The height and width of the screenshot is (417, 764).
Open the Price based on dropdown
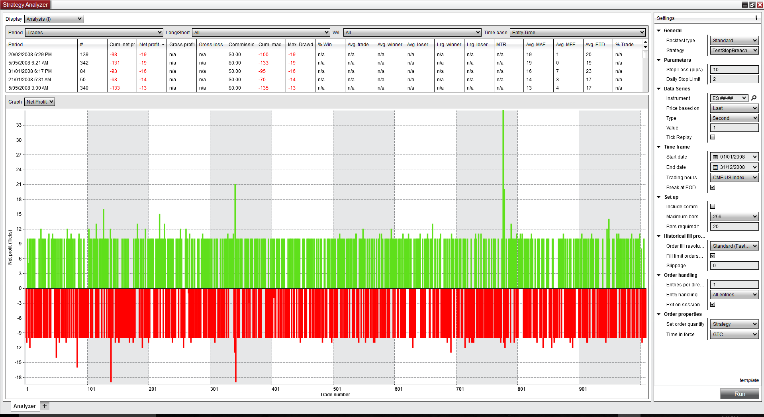pyautogui.click(x=735, y=108)
